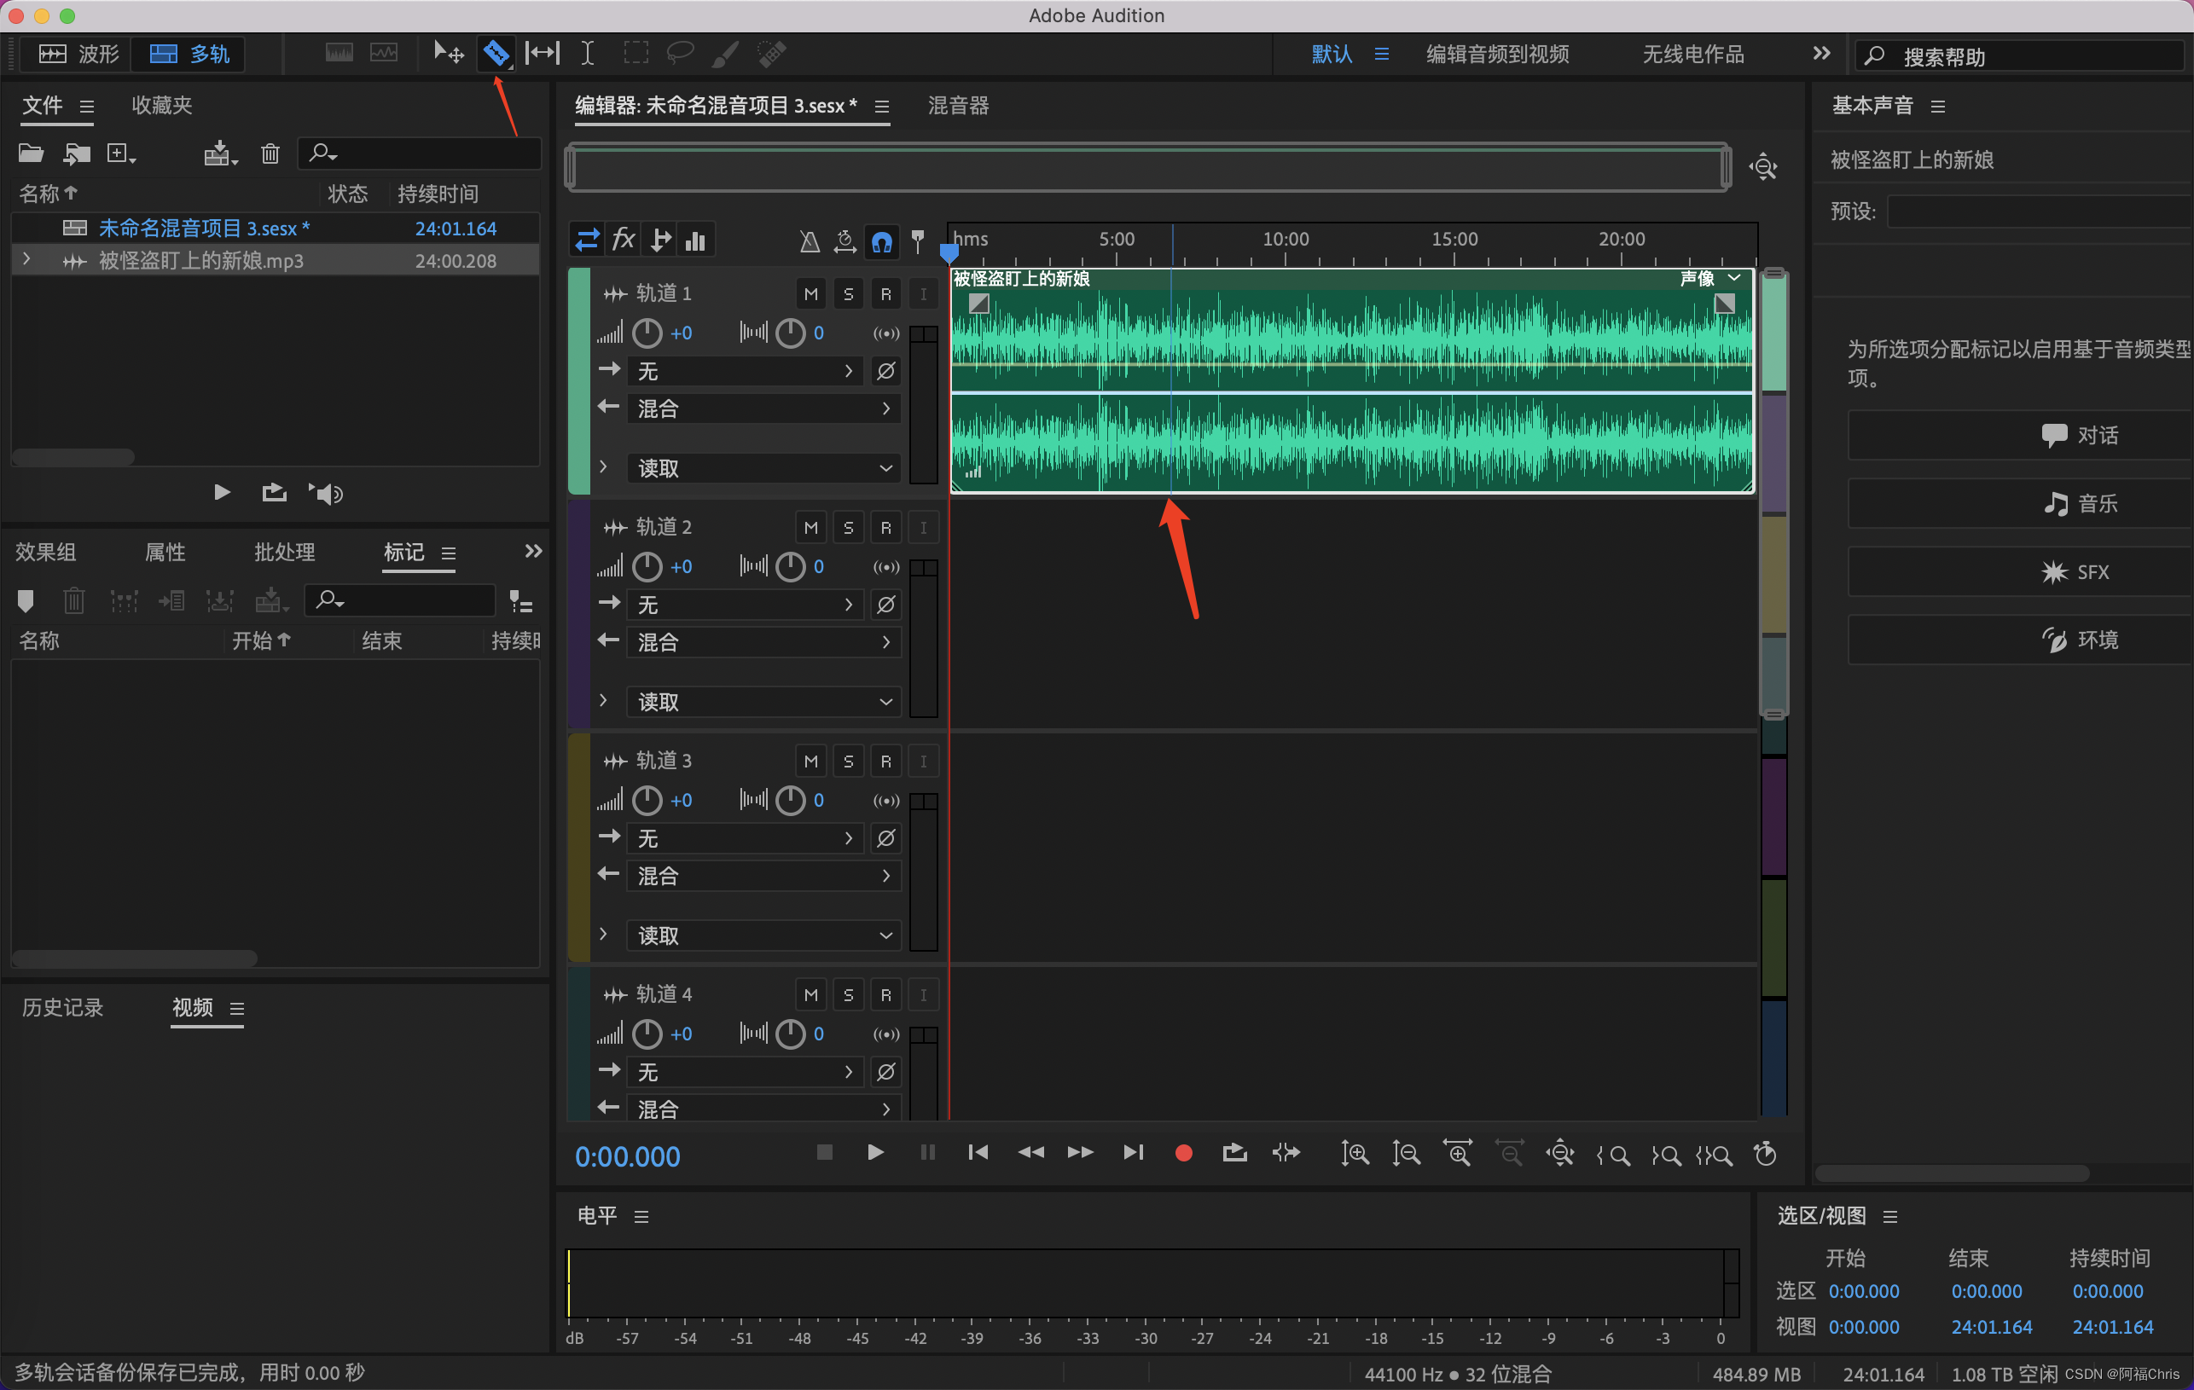Viewport: 2194px width, 1390px height.
Task: Click the Files panel small play icon
Action: 222,492
